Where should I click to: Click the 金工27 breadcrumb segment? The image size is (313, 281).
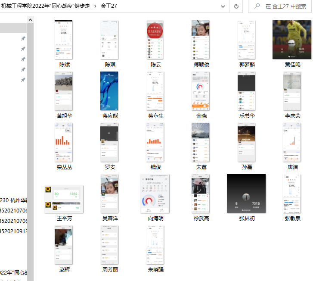pos(108,6)
